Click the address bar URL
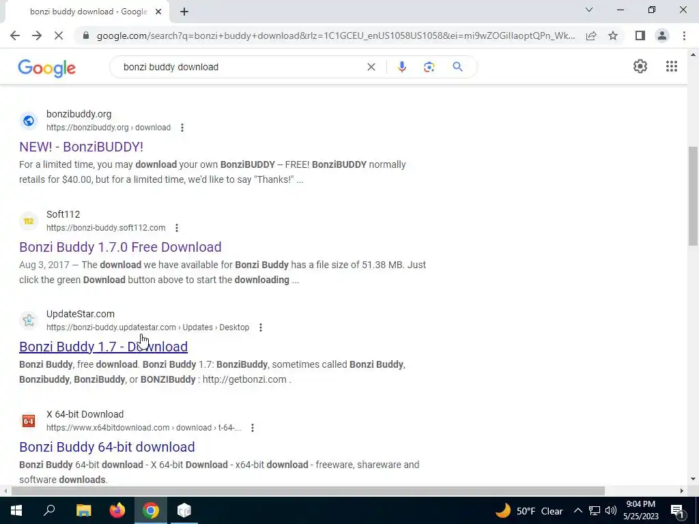 [336, 35]
